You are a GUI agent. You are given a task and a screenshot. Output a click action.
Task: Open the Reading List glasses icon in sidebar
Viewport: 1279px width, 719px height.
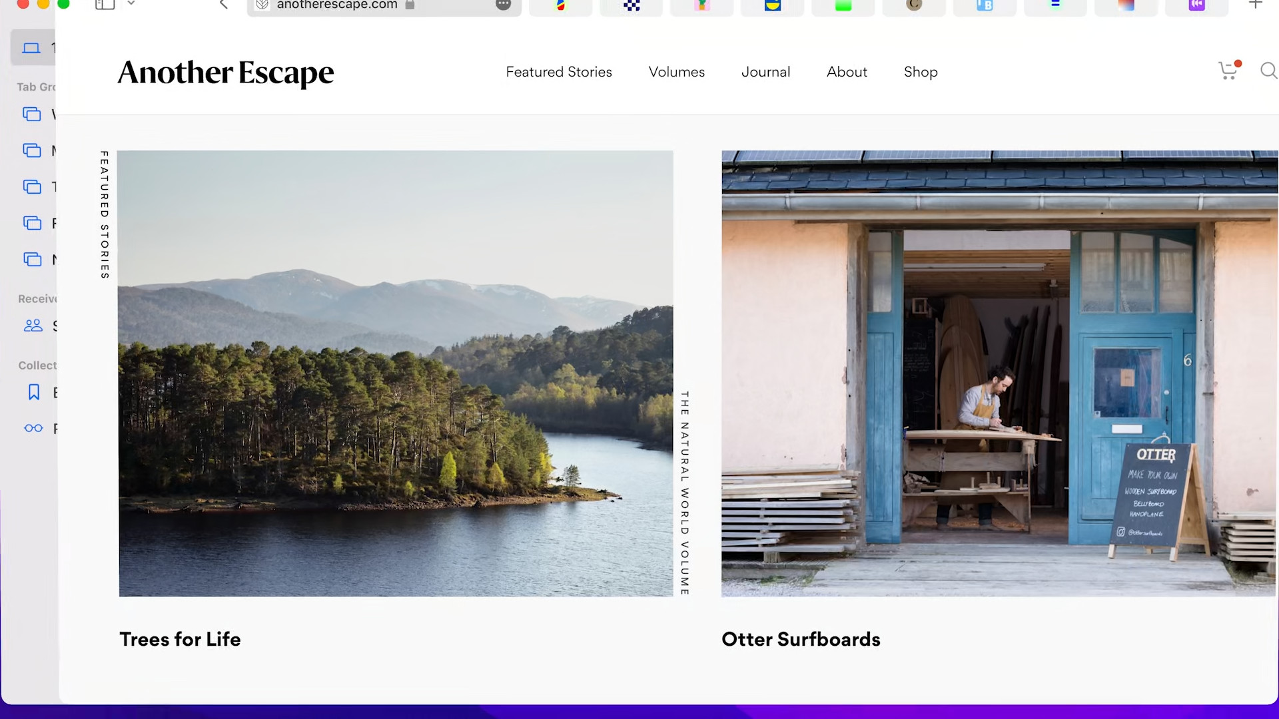click(x=33, y=428)
